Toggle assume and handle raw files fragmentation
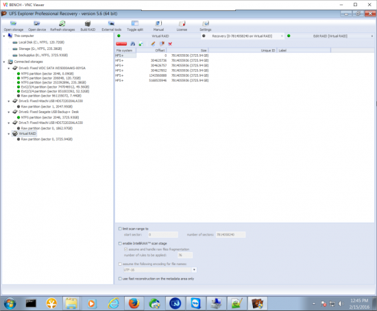 pos(125,249)
